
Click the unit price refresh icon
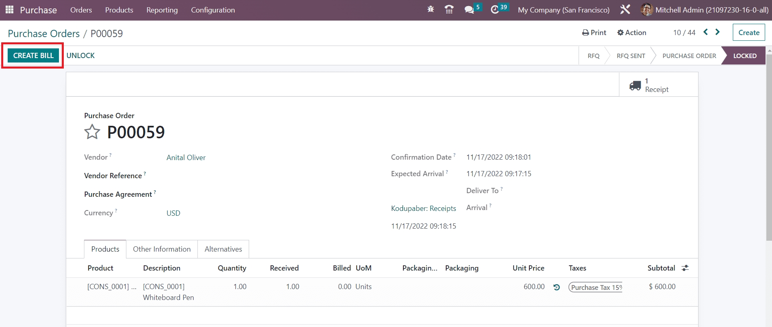click(556, 287)
